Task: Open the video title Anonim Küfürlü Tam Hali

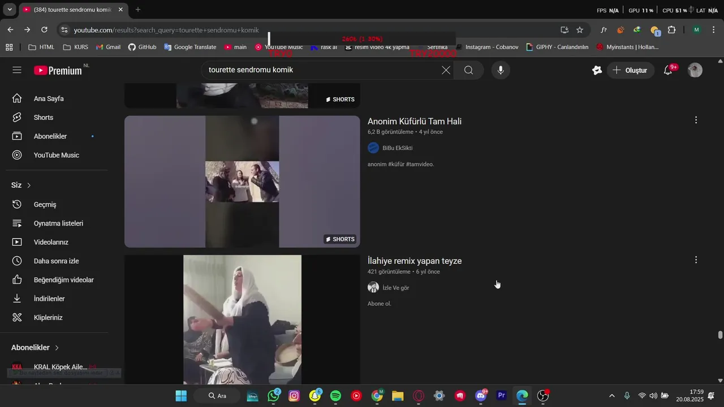Action: point(415,122)
